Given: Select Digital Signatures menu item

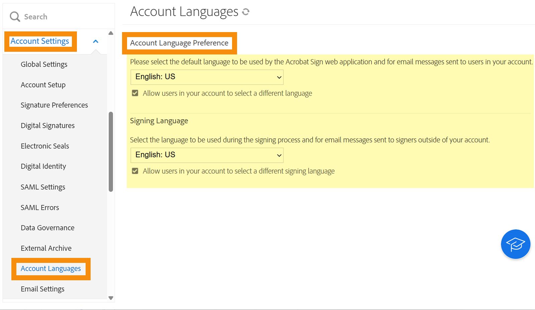Looking at the screenshot, I should pos(47,126).
